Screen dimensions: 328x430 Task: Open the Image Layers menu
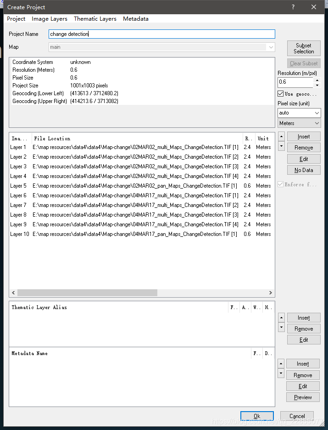50,19
